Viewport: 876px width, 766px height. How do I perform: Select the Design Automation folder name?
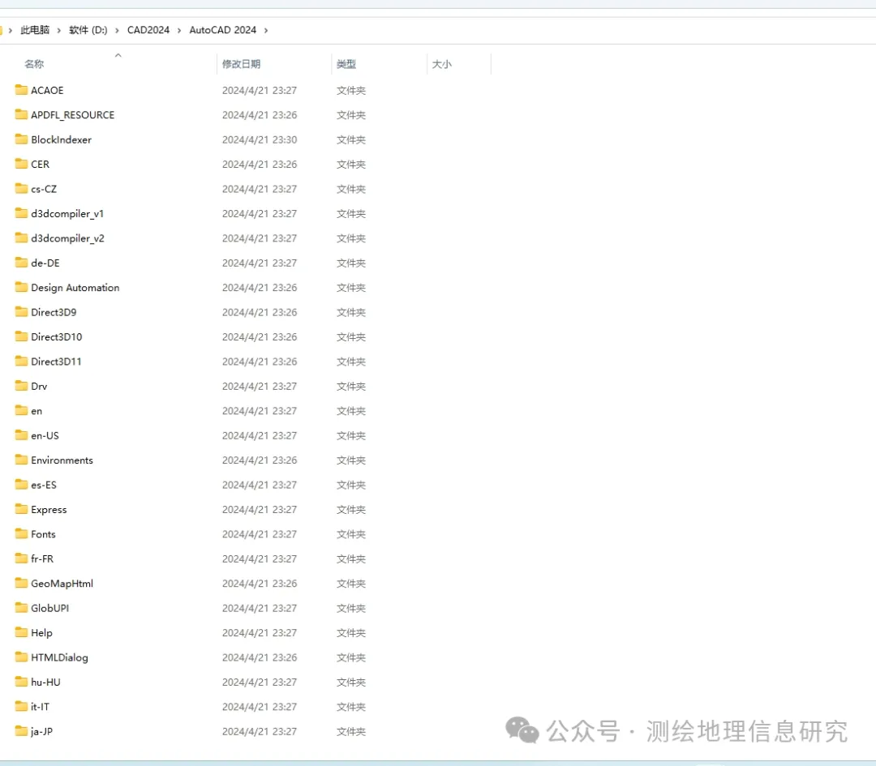click(75, 288)
